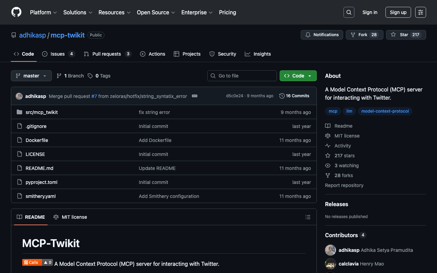437x273 pixels.
Task: Expand the Platform menu in header
Action: pyautogui.click(x=43, y=12)
